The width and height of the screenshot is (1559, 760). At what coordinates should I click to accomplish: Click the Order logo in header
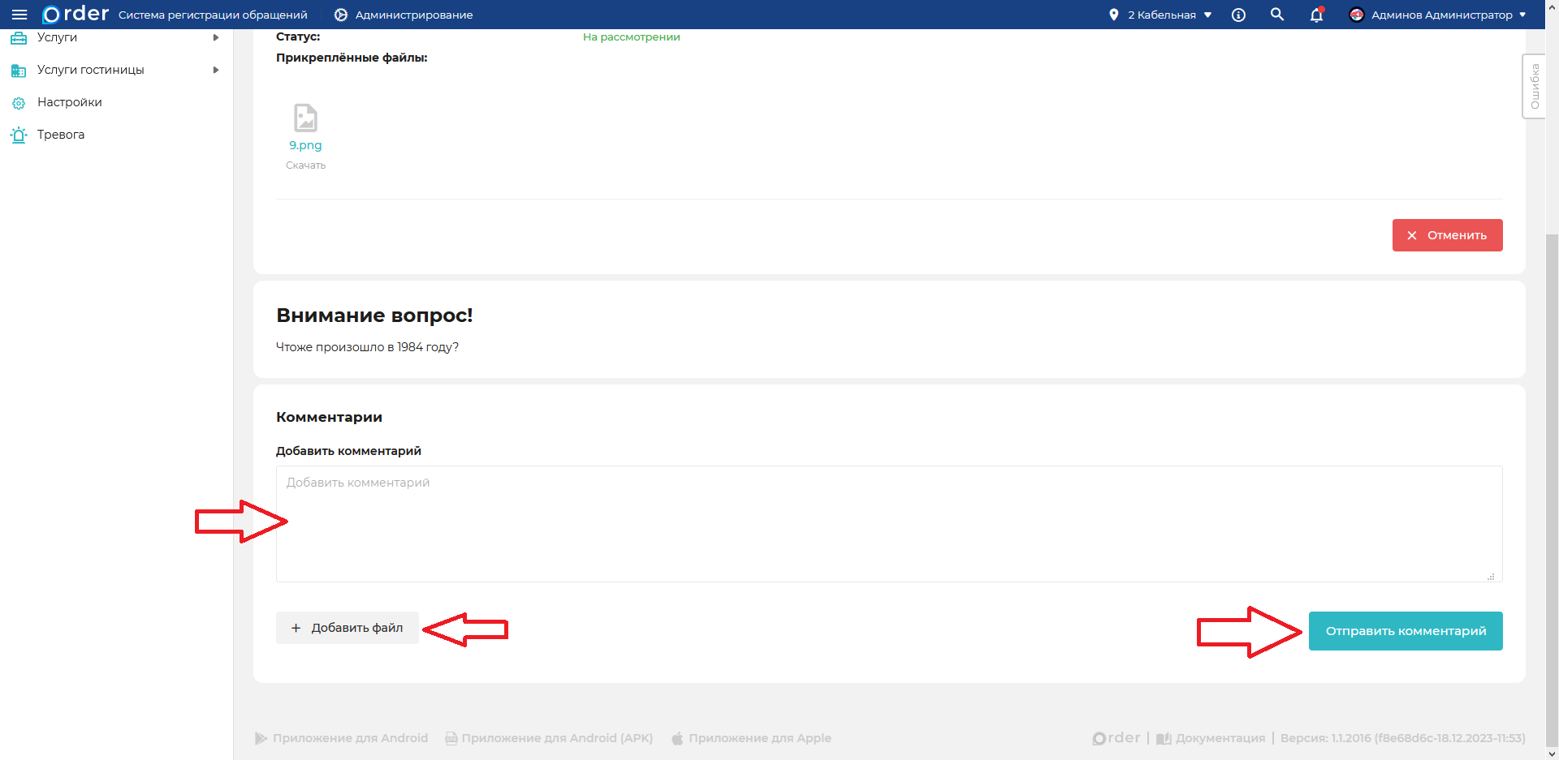[76, 15]
